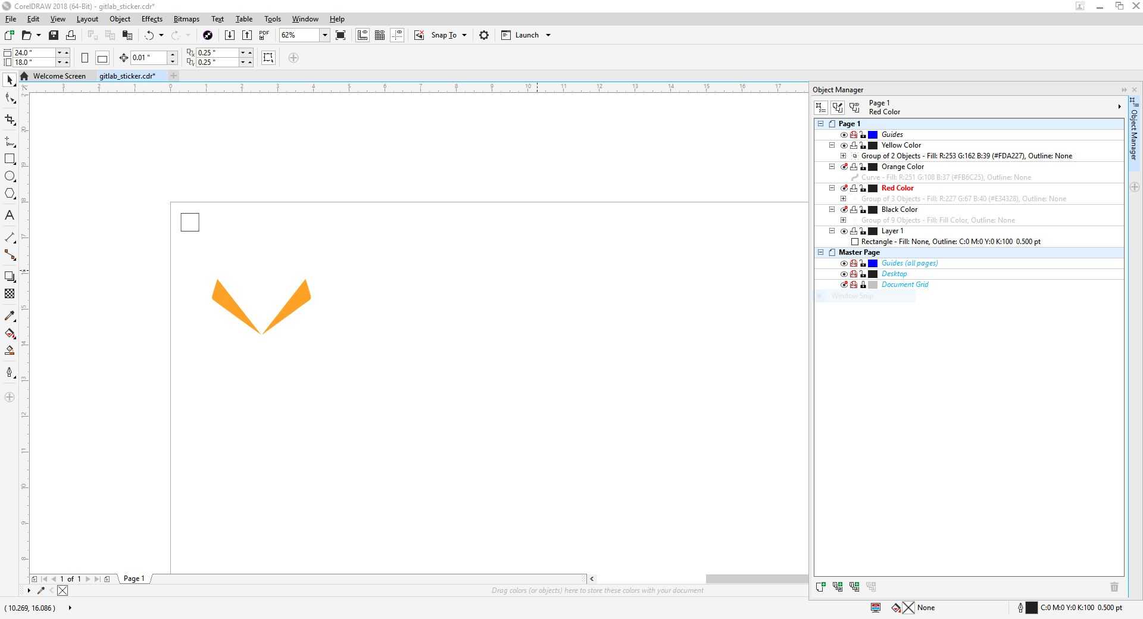Set page orientation to Landscape
This screenshot has height=619, width=1143.
(102, 58)
